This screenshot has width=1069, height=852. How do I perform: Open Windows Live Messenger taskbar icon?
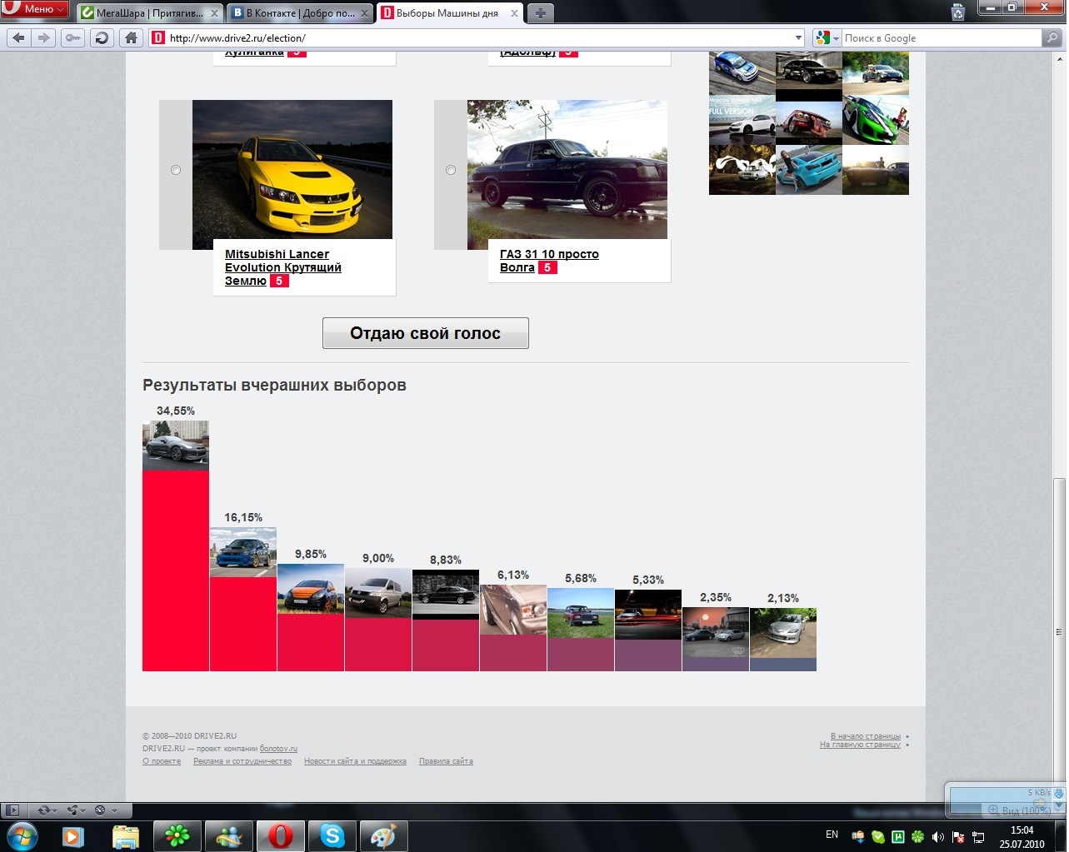click(228, 835)
